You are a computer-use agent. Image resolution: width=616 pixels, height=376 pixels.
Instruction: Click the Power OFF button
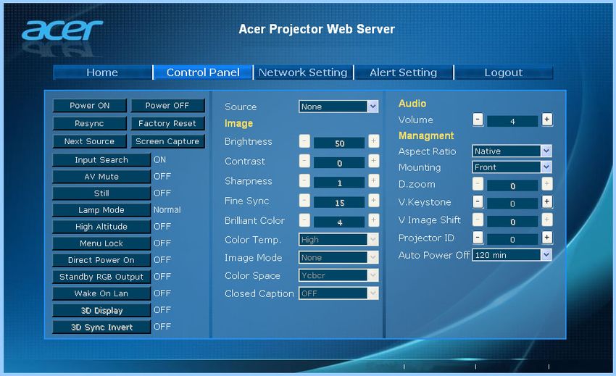[167, 106]
